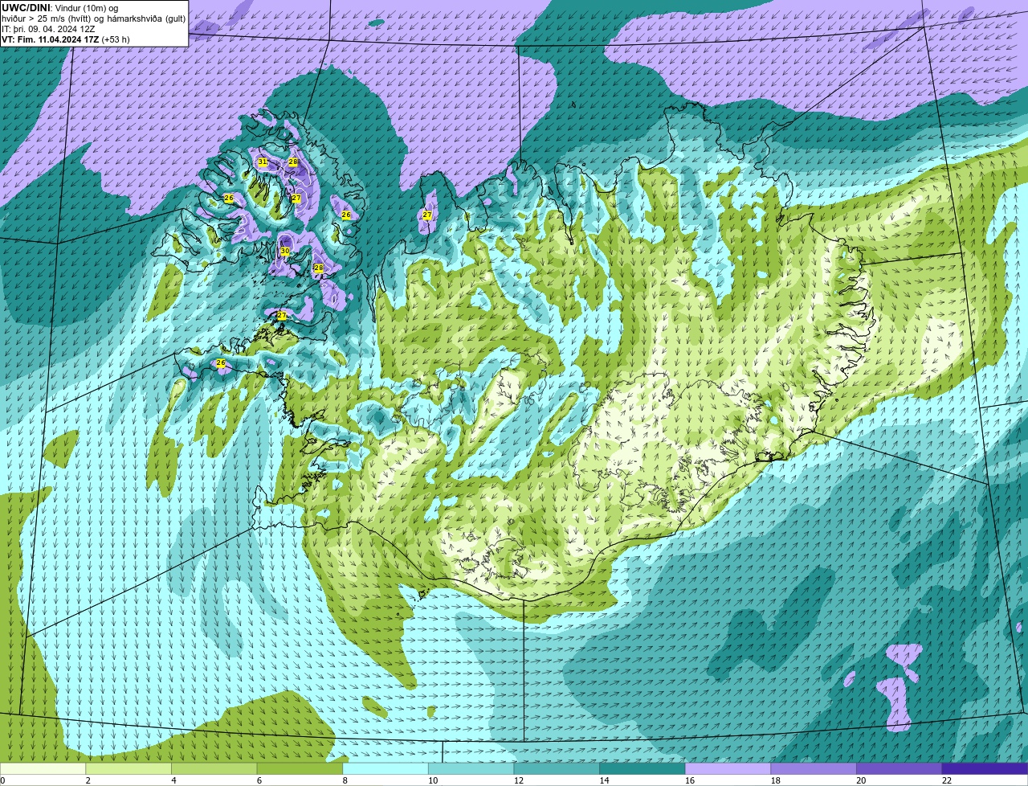
Task: Click the 'IT: þri. 09. 04. 2024 12Z' line
Action: click(x=48, y=28)
